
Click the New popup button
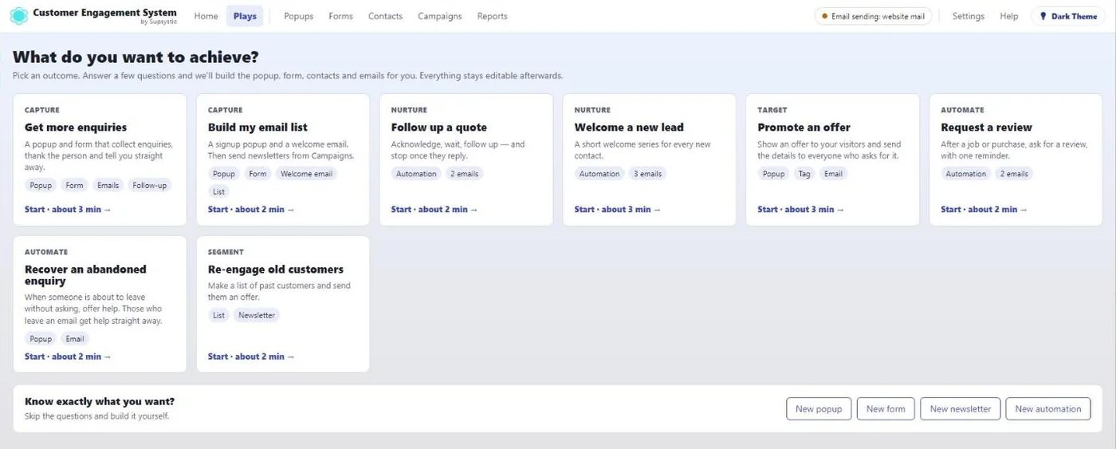pyautogui.click(x=819, y=409)
